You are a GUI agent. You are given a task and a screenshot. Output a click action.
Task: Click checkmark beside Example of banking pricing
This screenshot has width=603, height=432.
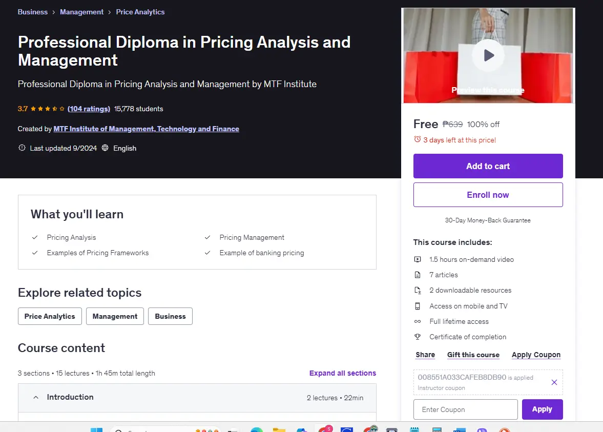pos(207,253)
